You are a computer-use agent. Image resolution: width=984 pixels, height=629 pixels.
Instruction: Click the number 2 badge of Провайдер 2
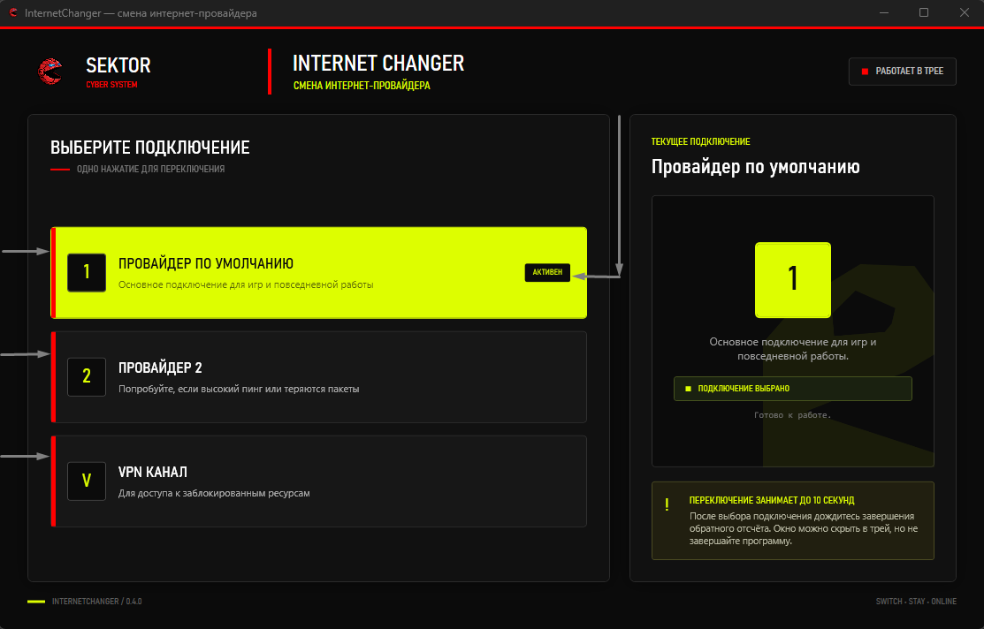pos(87,376)
